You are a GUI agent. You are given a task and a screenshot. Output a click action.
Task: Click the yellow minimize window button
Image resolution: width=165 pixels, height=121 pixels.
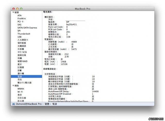[17, 9]
